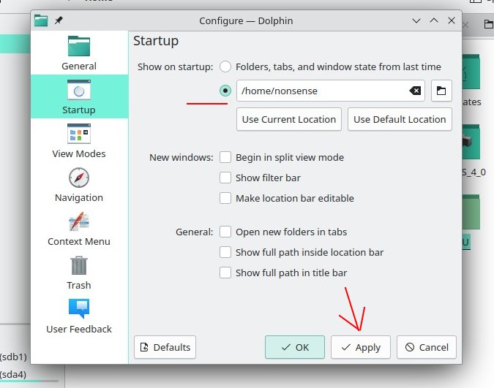This screenshot has height=388, width=494.
Task: Open the General settings section
Action: coord(79,53)
